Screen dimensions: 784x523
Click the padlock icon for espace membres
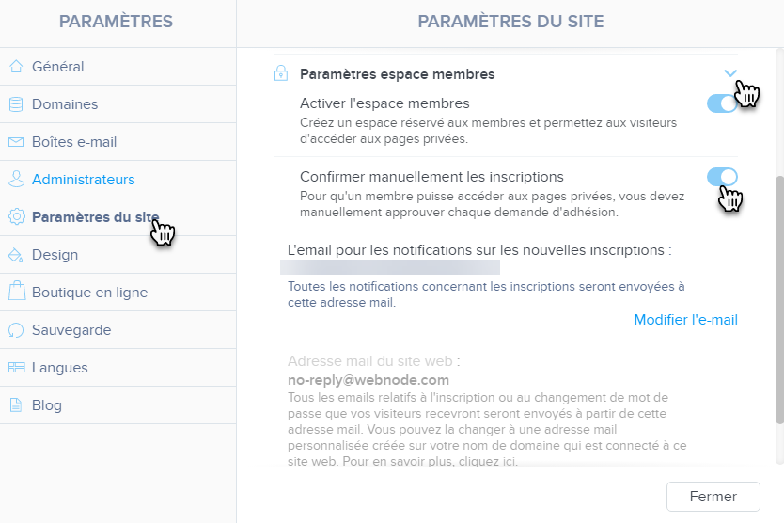280,73
